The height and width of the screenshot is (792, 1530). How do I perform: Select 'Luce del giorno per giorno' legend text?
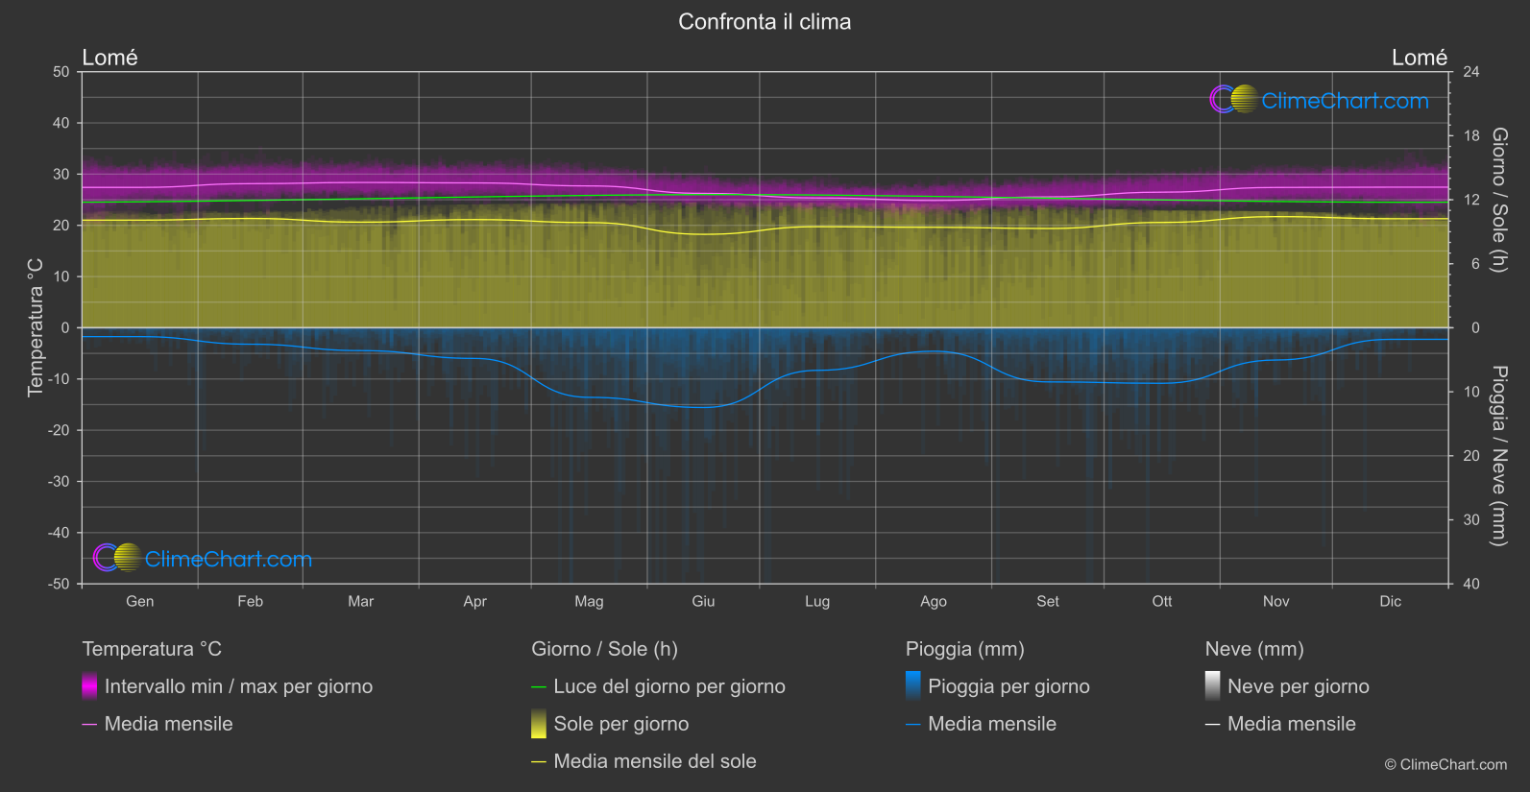(x=669, y=686)
